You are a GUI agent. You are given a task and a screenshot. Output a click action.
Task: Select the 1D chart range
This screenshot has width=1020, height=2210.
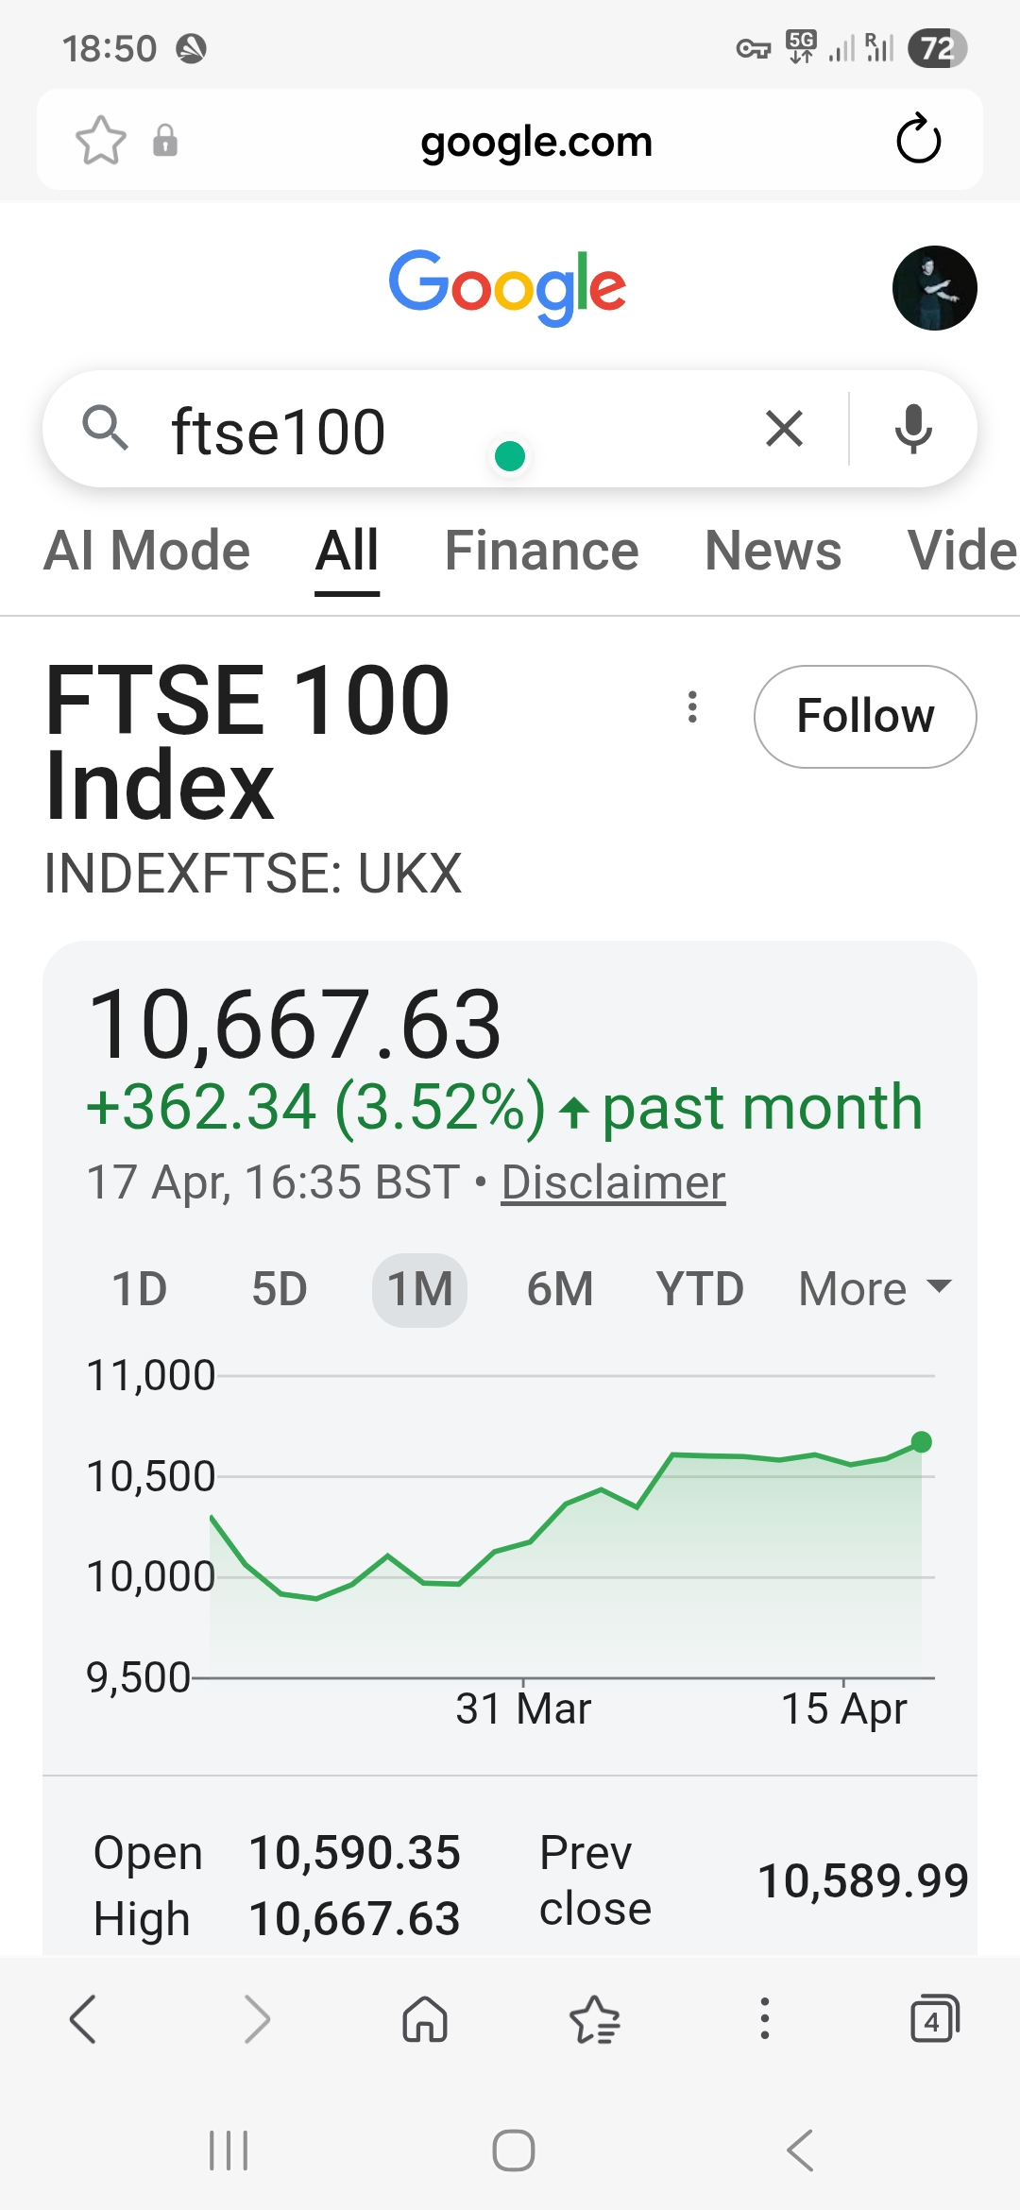140,1289
